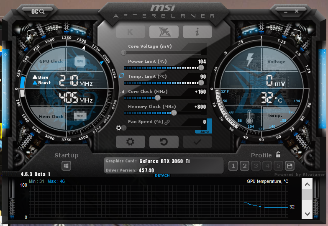Reset settings with circular arrow button
328x226 pixels.
click(x=164, y=141)
